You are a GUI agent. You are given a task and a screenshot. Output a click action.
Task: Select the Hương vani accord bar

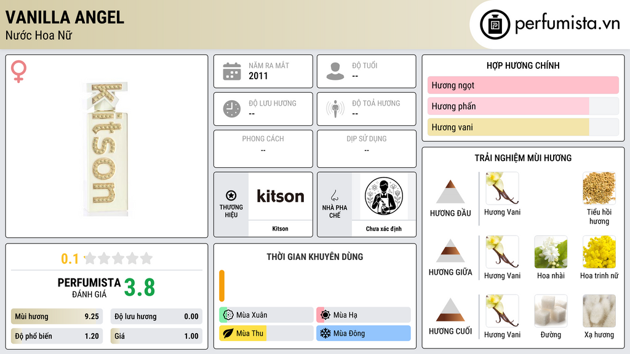click(523, 127)
